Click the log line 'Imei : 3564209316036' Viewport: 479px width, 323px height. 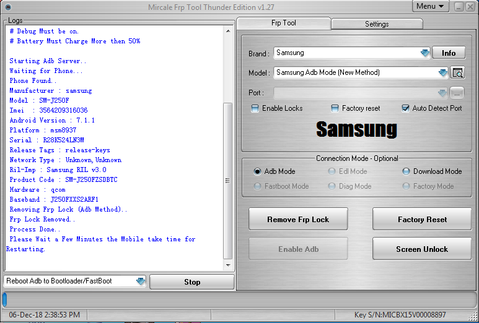tap(48, 110)
